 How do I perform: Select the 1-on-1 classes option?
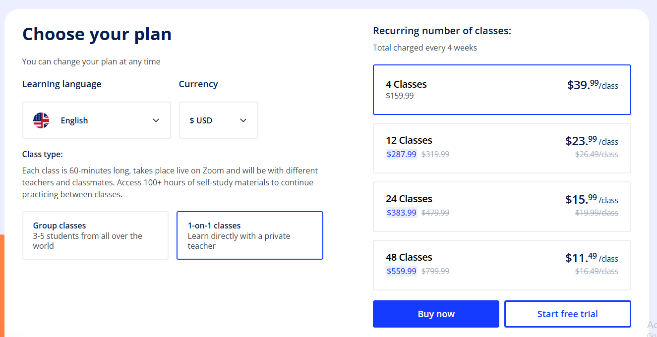pos(249,235)
